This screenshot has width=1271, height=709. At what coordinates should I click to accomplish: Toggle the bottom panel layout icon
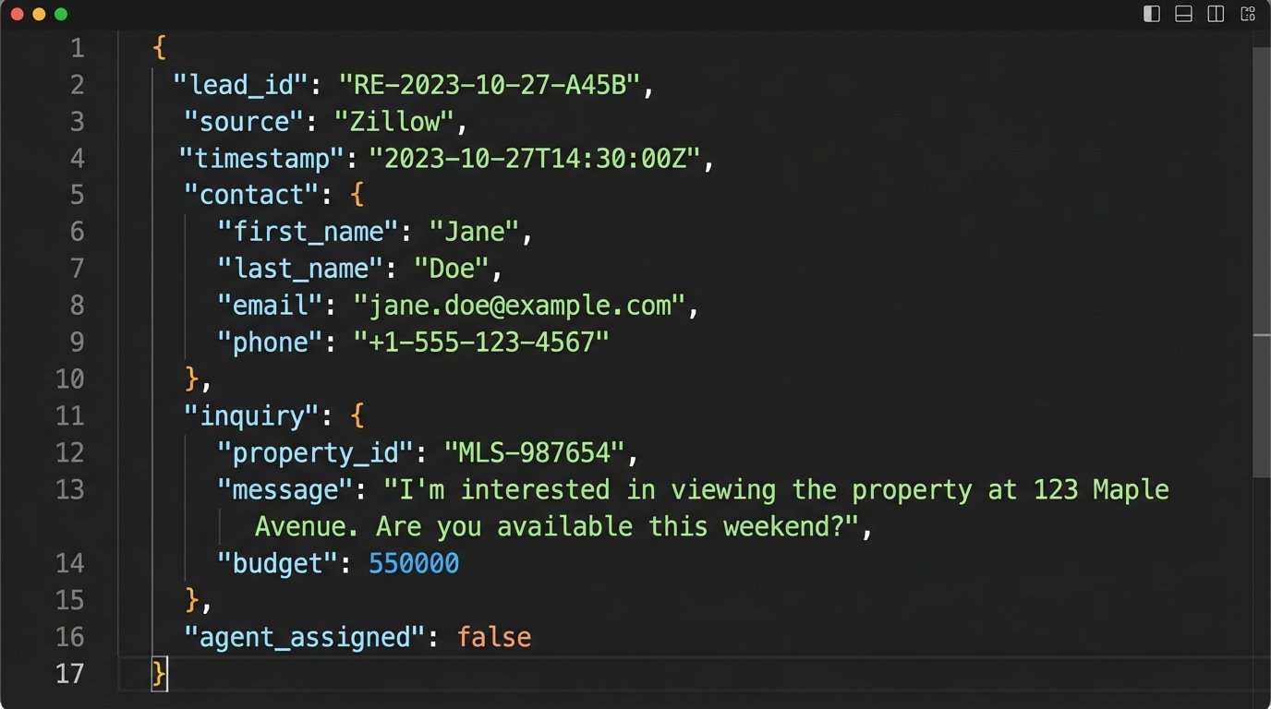pos(1183,14)
